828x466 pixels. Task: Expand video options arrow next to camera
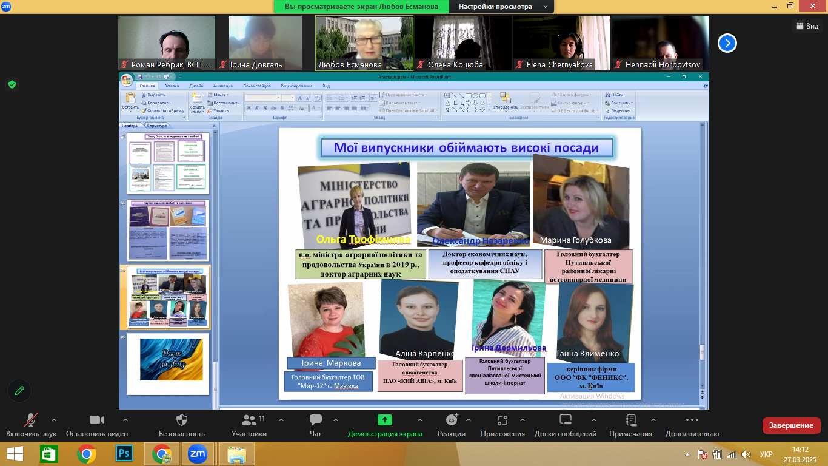(125, 420)
